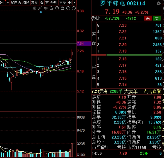Open the 均线 menu item

(x=26, y=2)
